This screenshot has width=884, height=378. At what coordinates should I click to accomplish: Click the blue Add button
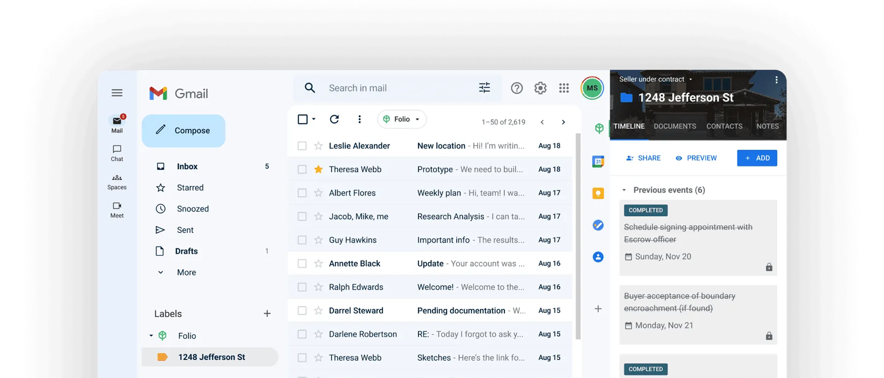[x=757, y=158]
